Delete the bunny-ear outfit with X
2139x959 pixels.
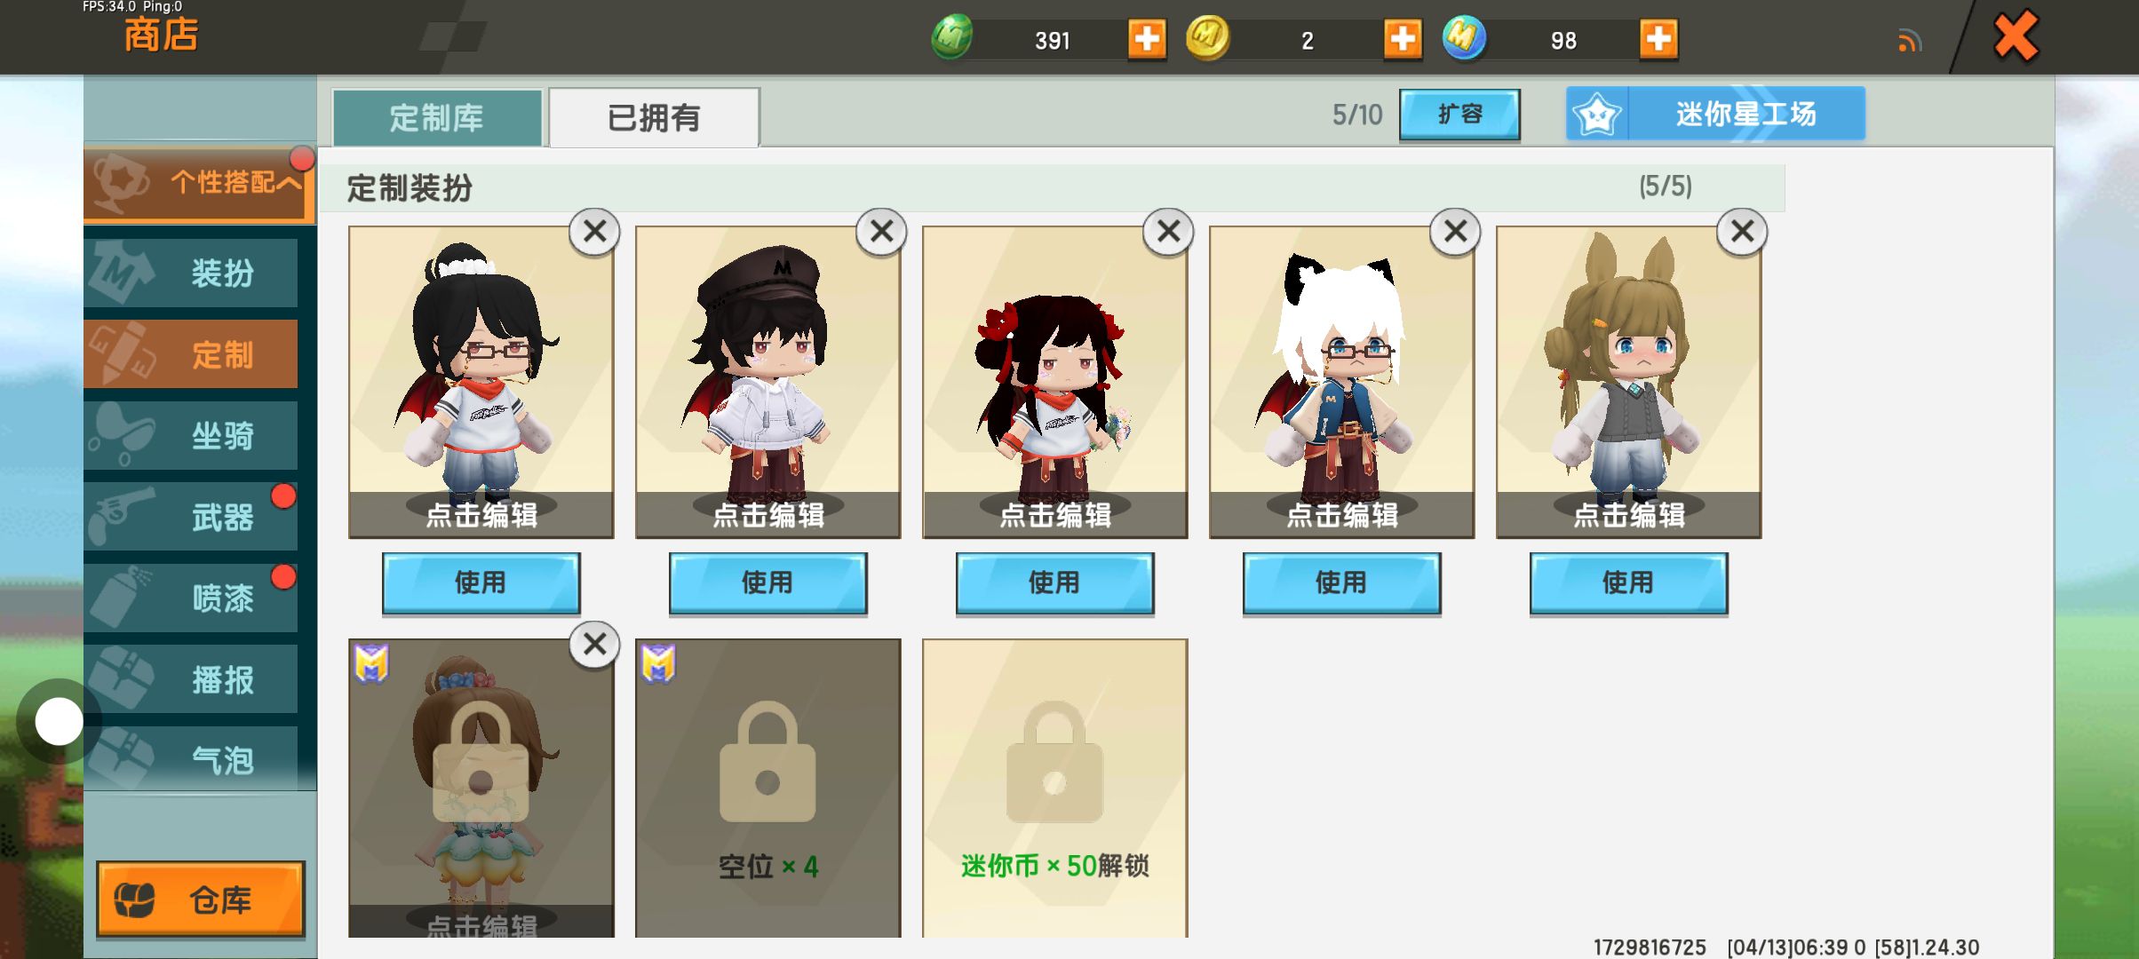(x=1742, y=232)
